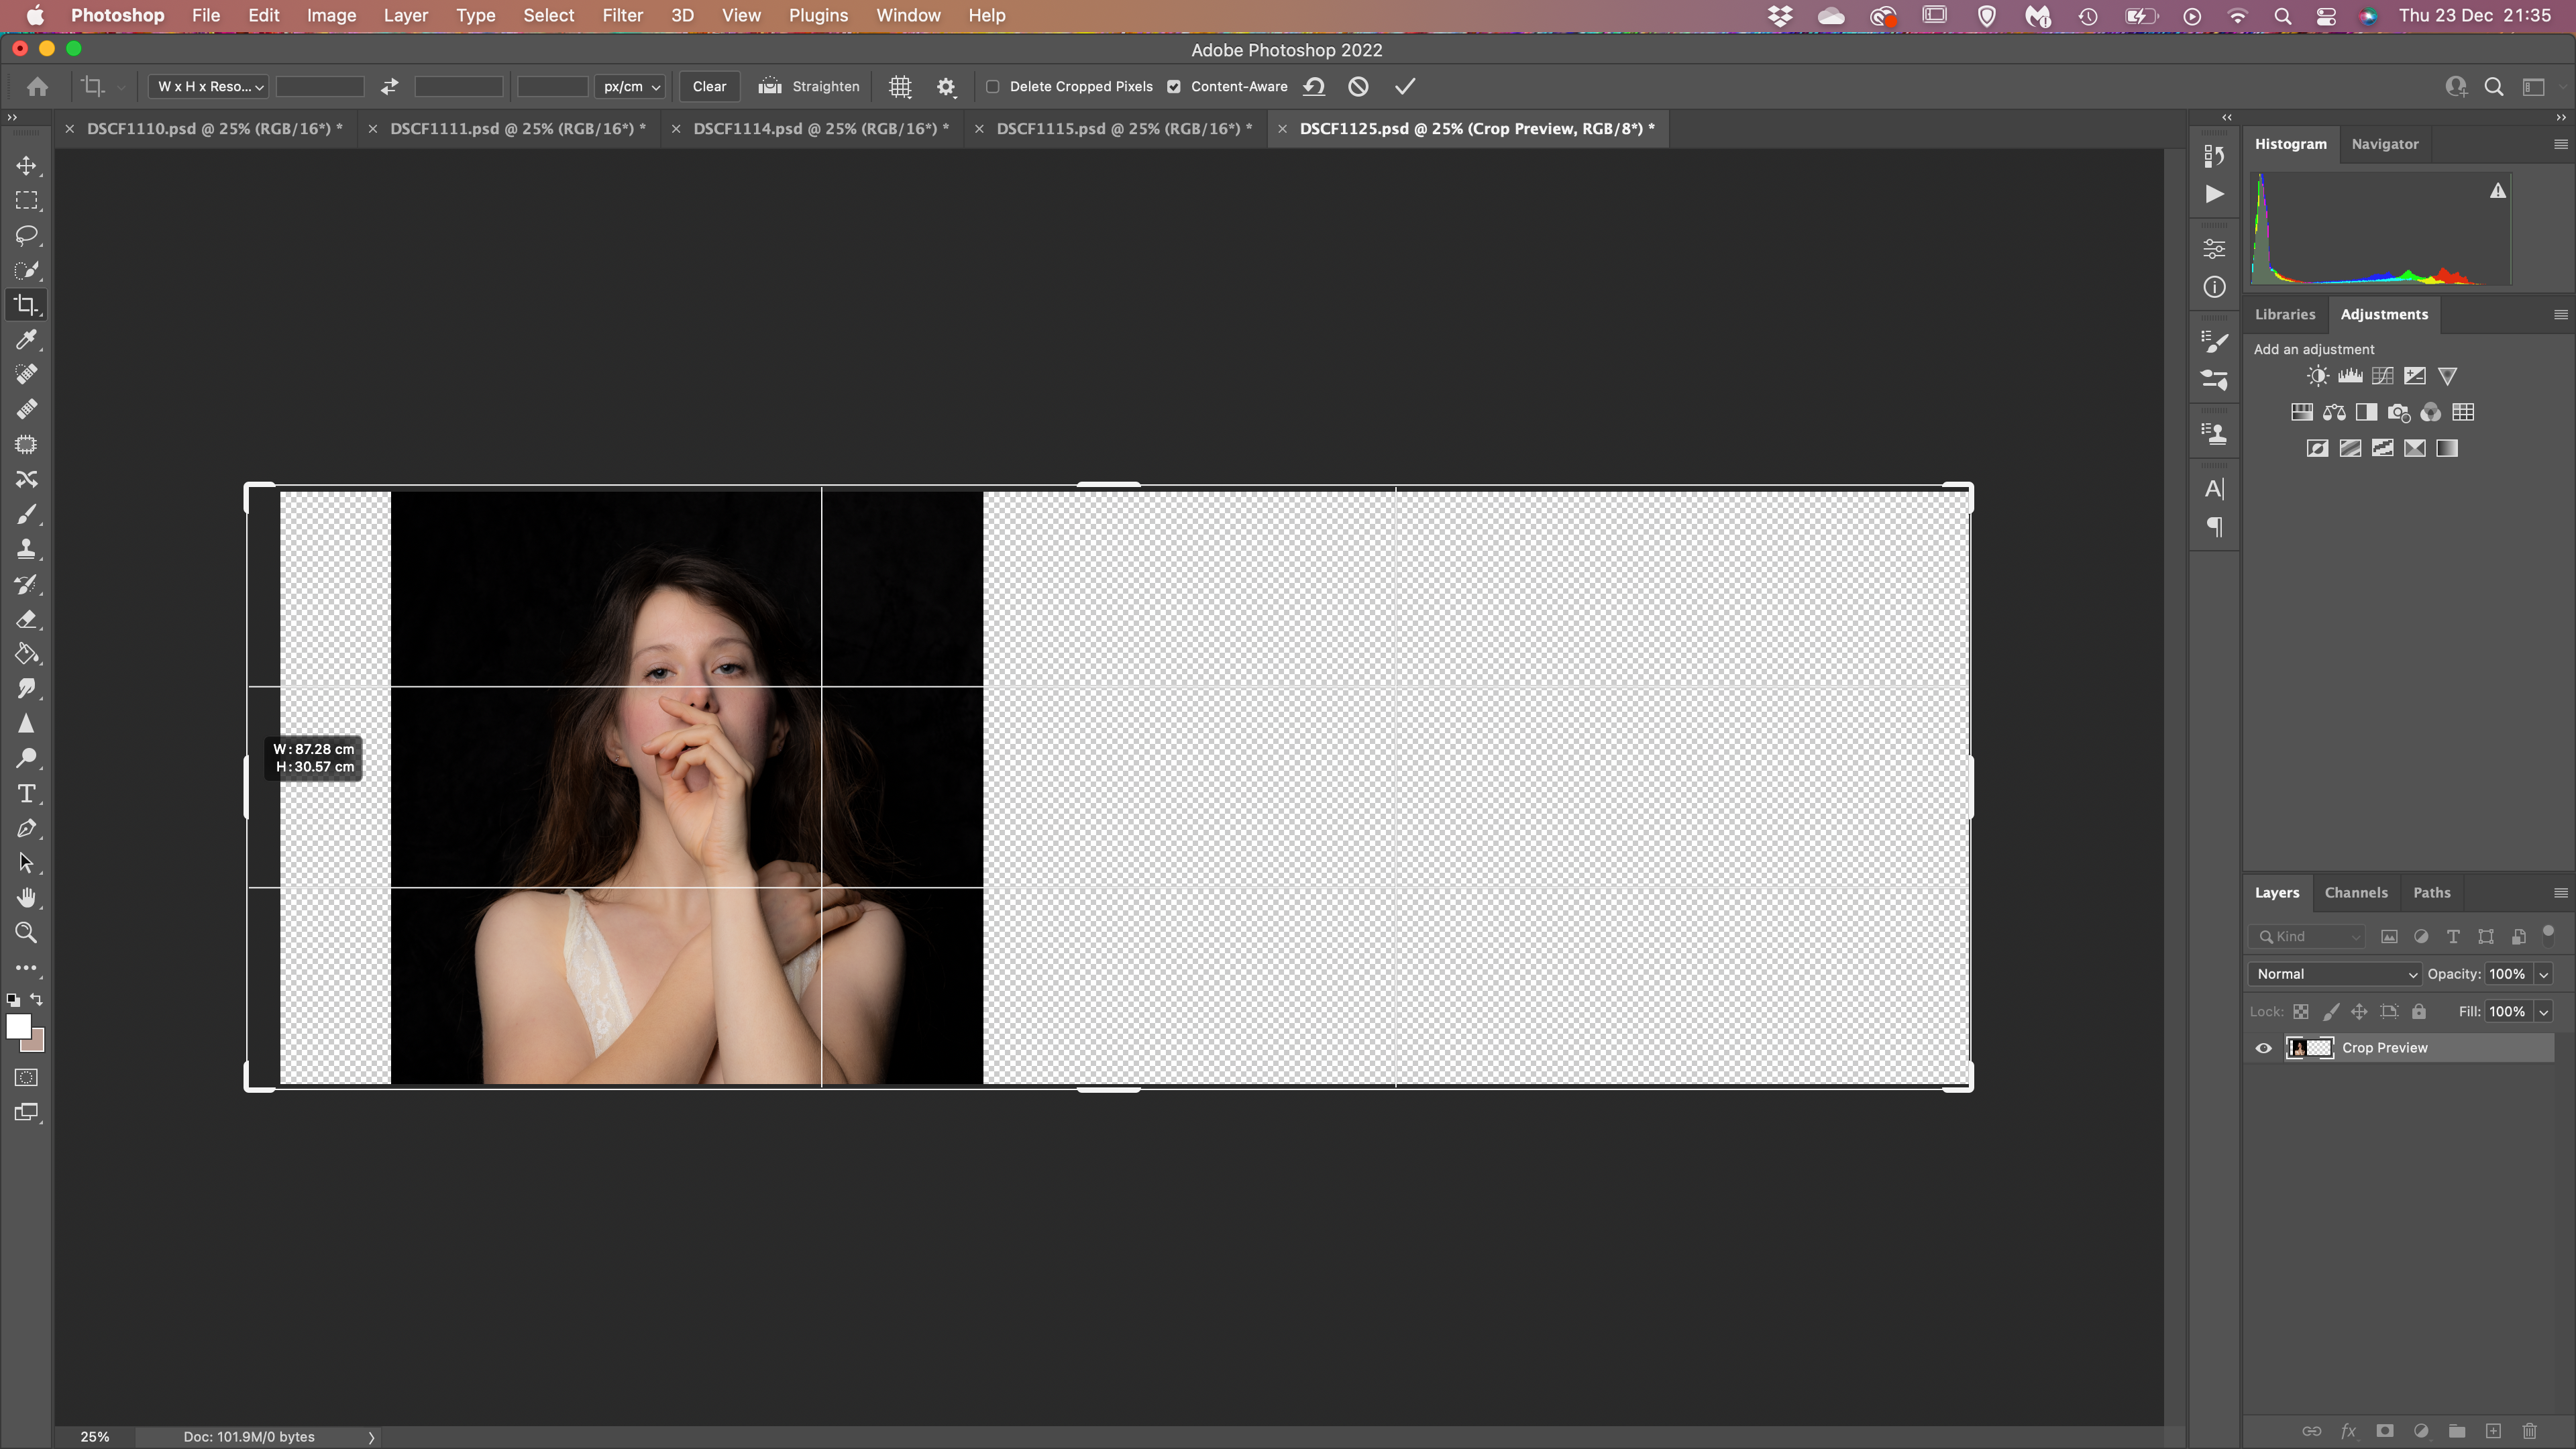Open the px/cm units dropdown

[x=631, y=87]
